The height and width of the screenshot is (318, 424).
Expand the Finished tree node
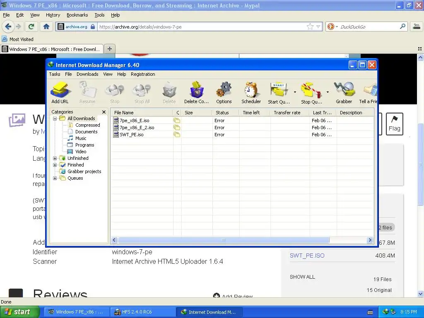55,165
